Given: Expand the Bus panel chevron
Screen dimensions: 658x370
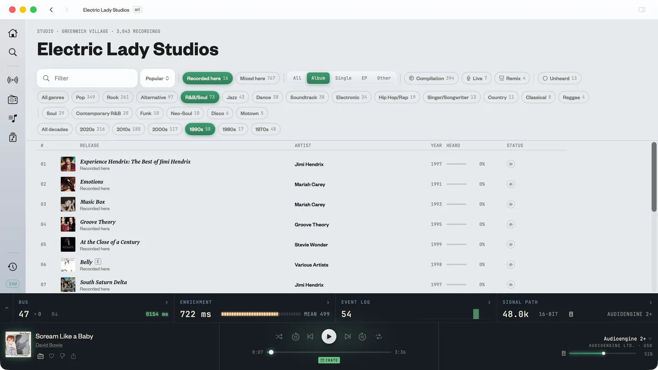Looking at the screenshot, I should pos(167,302).
